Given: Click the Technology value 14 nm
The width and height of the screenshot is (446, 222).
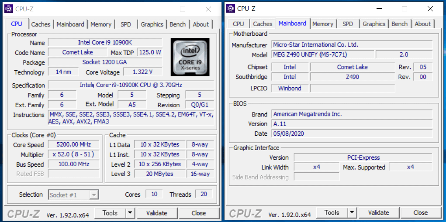Looking at the screenshot, I should (63, 72).
